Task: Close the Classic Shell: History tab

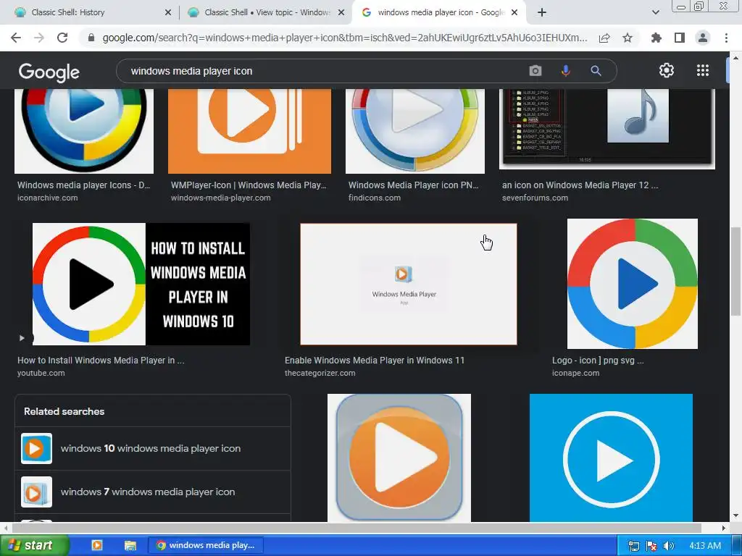Action: click(168, 13)
